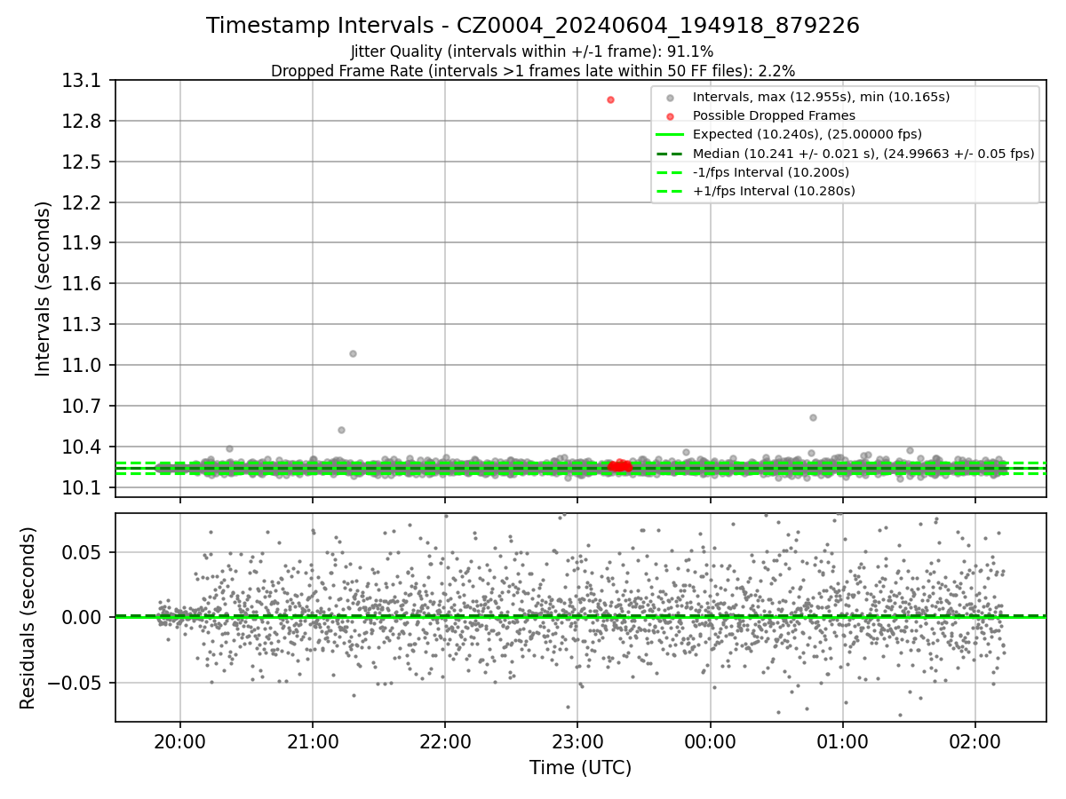Click the 'Intervals (seconds)' y-axis label
Screen dimensions: 1066x799
point(44,289)
